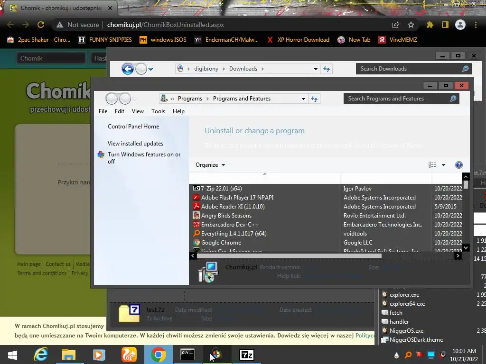Screen dimensions: 486x364
Task: Switch to Command Prompt on taskbar
Action: (187, 355)
